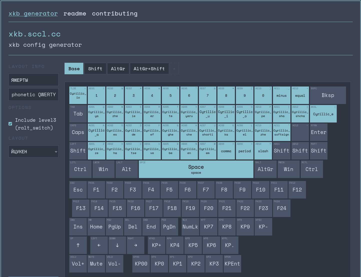Switch to the Shift level tab
Image resolution: width=361 pixels, height=277 pixels.
coord(95,68)
